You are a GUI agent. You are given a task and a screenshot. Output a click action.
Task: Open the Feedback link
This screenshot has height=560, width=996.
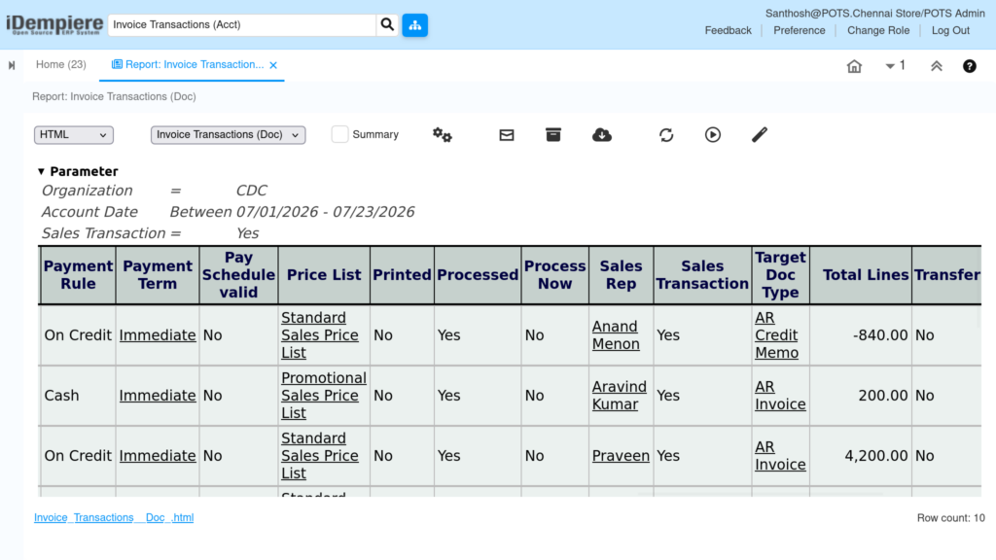point(728,30)
